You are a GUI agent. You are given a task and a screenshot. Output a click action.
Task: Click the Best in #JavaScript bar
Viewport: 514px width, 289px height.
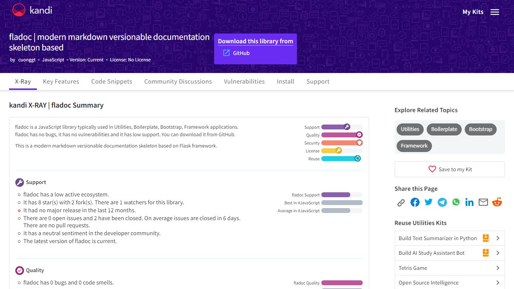pos(342,203)
